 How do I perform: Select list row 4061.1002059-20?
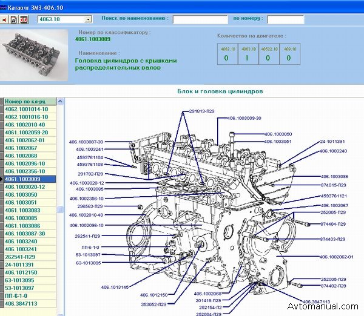(30, 133)
